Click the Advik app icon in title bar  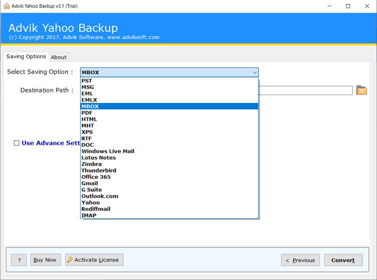(7, 6)
